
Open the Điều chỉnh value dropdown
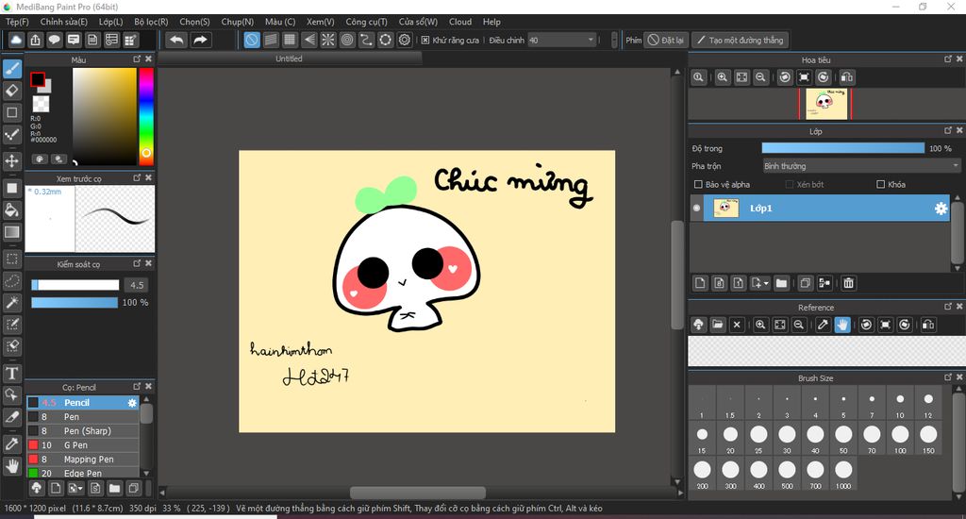[562, 40]
